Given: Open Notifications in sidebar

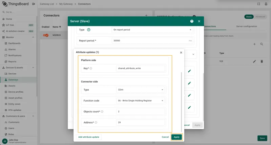Looking at the screenshot, I should click(18, 55).
